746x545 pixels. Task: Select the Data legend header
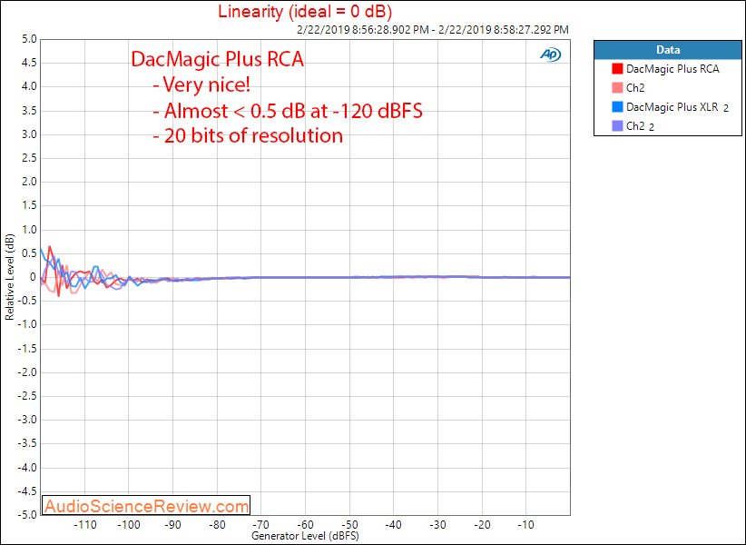tap(668, 50)
